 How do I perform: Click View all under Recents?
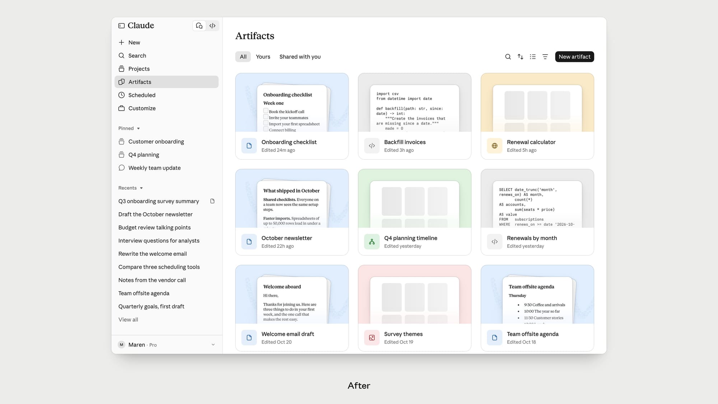point(128,320)
